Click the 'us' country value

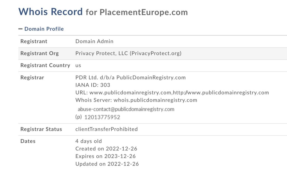coord(78,65)
